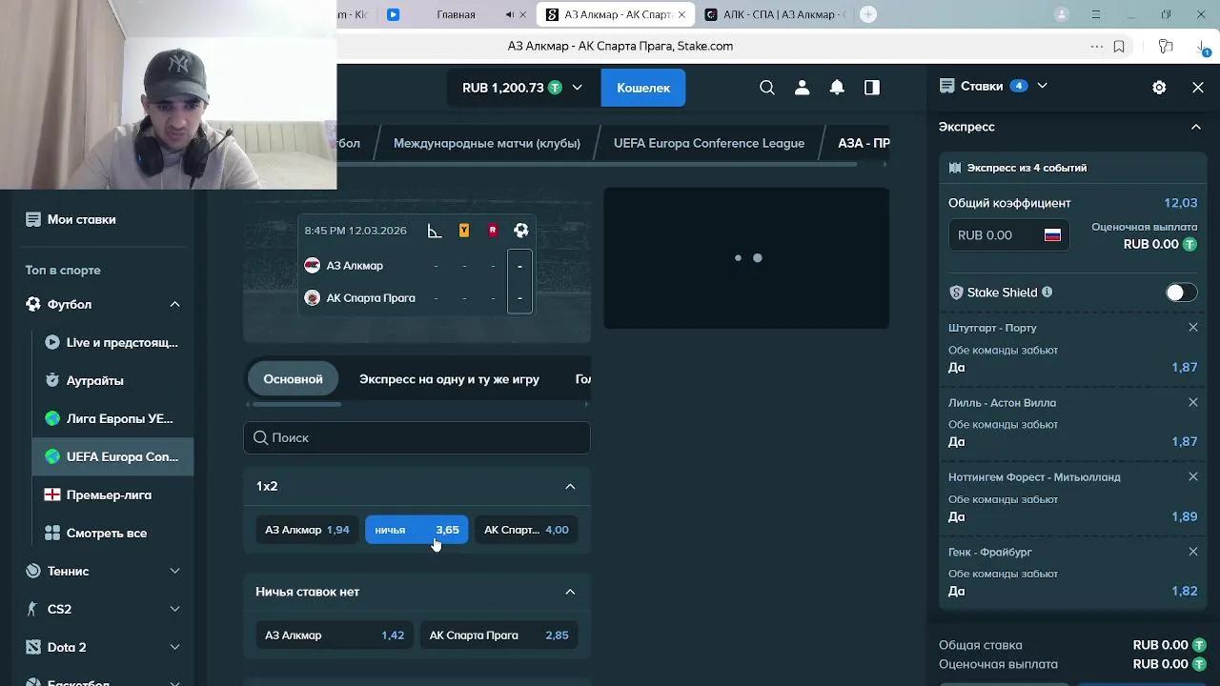The width and height of the screenshot is (1220, 686).
Task: Open browser downloads icon
Action: point(1201,46)
